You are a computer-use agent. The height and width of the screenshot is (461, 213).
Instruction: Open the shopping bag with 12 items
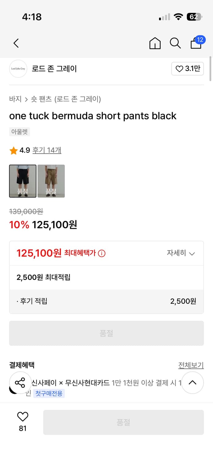[196, 43]
